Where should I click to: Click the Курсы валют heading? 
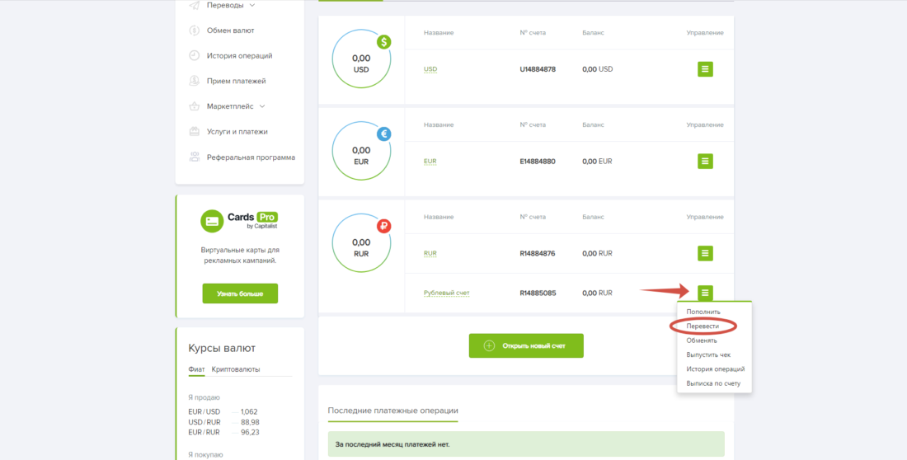[x=222, y=348]
